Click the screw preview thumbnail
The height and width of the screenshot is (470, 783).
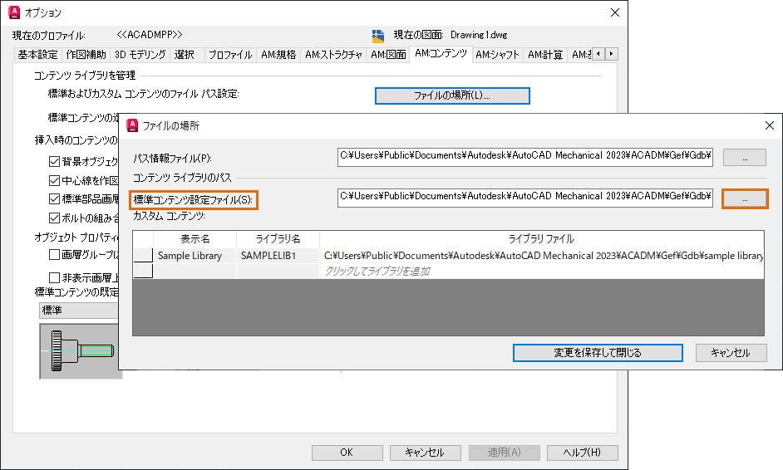click(80, 351)
